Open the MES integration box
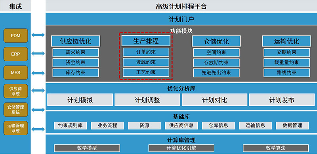 click(15, 72)
